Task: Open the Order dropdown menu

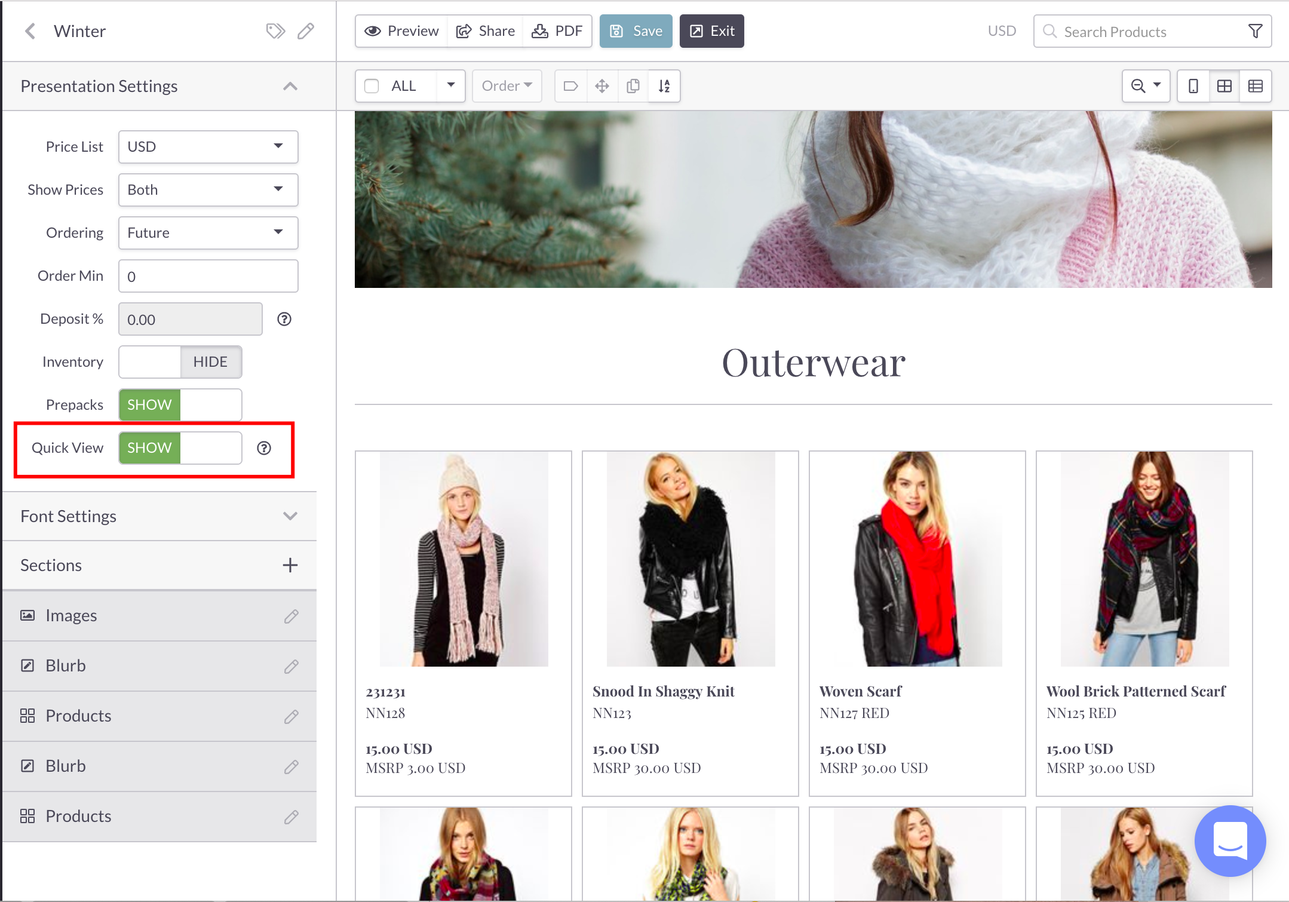Action: (507, 86)
